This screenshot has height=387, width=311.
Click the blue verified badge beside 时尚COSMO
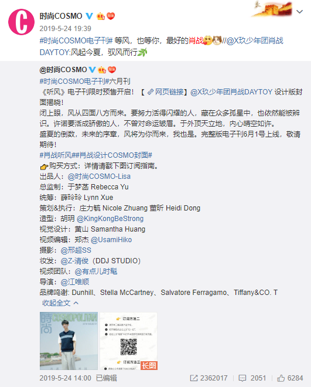click(x=89, y=16)
